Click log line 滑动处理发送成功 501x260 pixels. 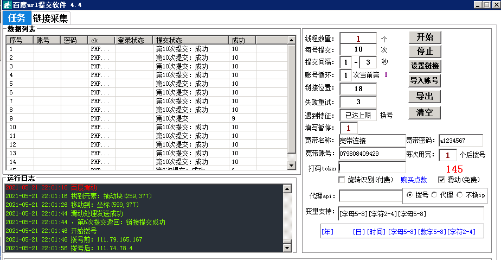[64, 213]
